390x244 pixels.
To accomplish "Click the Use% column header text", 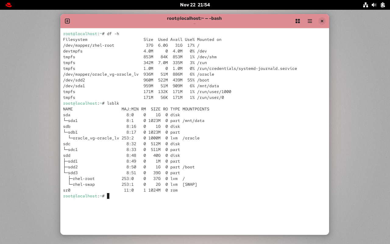I will pos(190,39).
